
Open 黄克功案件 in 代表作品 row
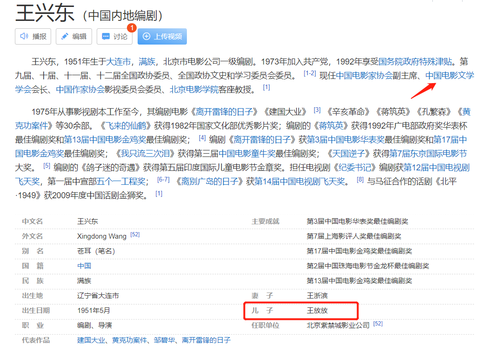pyautogui.click(x=129, y=340)
